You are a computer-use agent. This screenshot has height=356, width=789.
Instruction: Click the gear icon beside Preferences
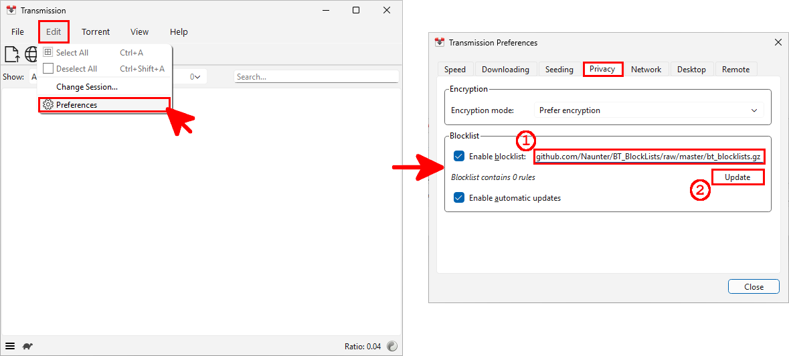(48, 104)
